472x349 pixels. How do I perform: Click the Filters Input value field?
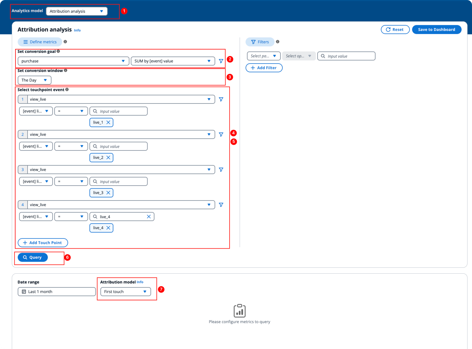pyautogui.click(x=346, y=56)
